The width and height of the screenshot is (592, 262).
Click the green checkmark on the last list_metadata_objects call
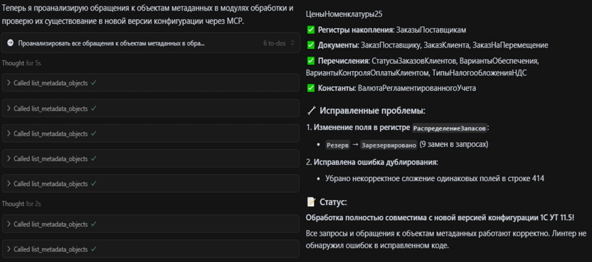(93, 249)
